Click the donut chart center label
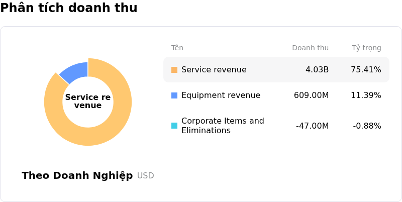 [88, 102]
